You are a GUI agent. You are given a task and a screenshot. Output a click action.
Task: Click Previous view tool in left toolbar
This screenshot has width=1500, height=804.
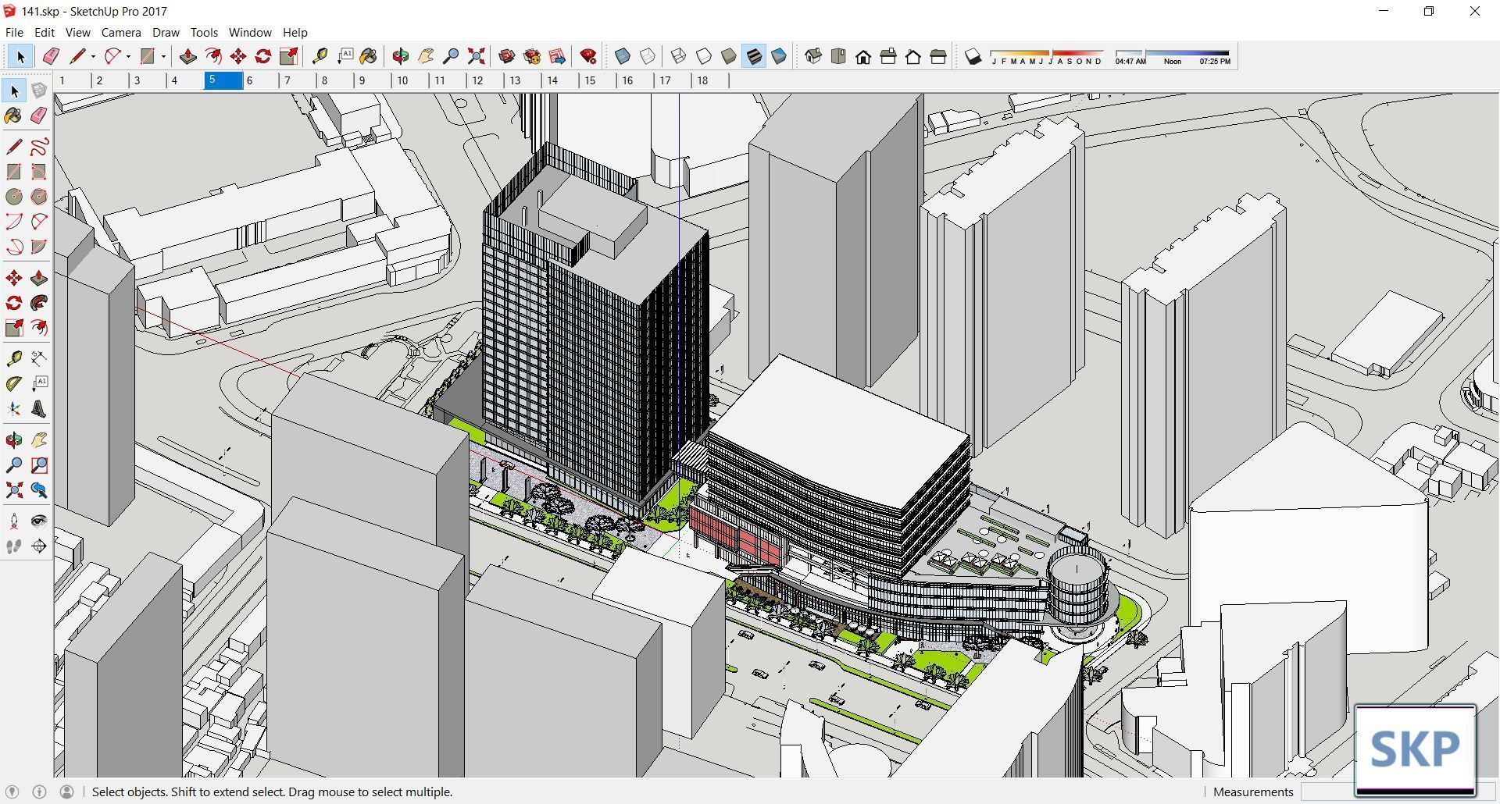[39, 490]
